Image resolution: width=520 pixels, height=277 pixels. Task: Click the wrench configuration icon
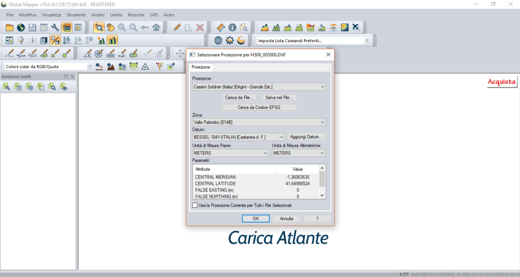click(x=55, y=28)
